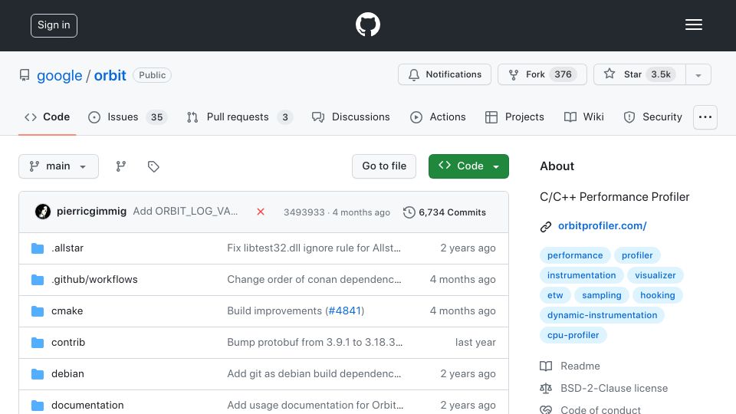Open the main branch selector dropdown
This screenshot has height=414, width=736.
pos(59,166)
